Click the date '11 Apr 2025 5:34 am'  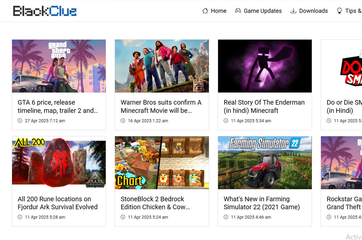click(251, 121)
